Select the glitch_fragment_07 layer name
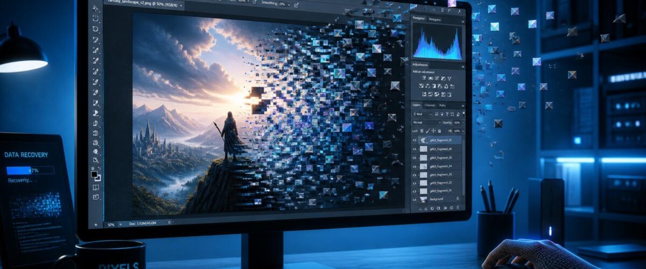The image size is (646, 269). 441,140
